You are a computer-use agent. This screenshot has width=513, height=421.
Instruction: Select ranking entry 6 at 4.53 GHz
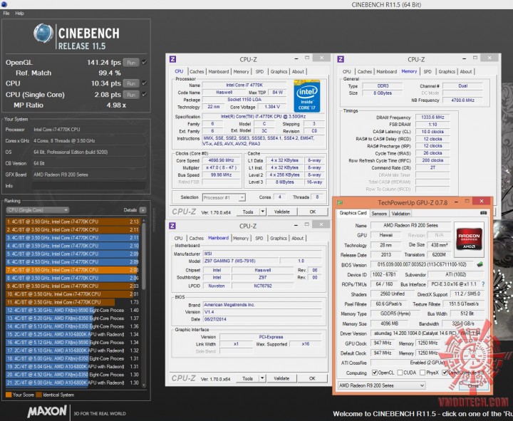pyautogui.click(x=72, y=261)
